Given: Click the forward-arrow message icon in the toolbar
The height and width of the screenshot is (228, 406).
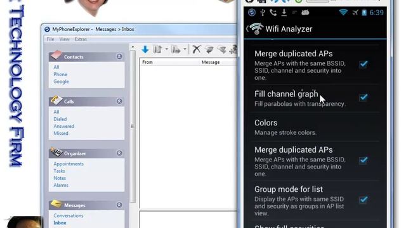Looking at the screenshot, I should [x=176, y=49].
